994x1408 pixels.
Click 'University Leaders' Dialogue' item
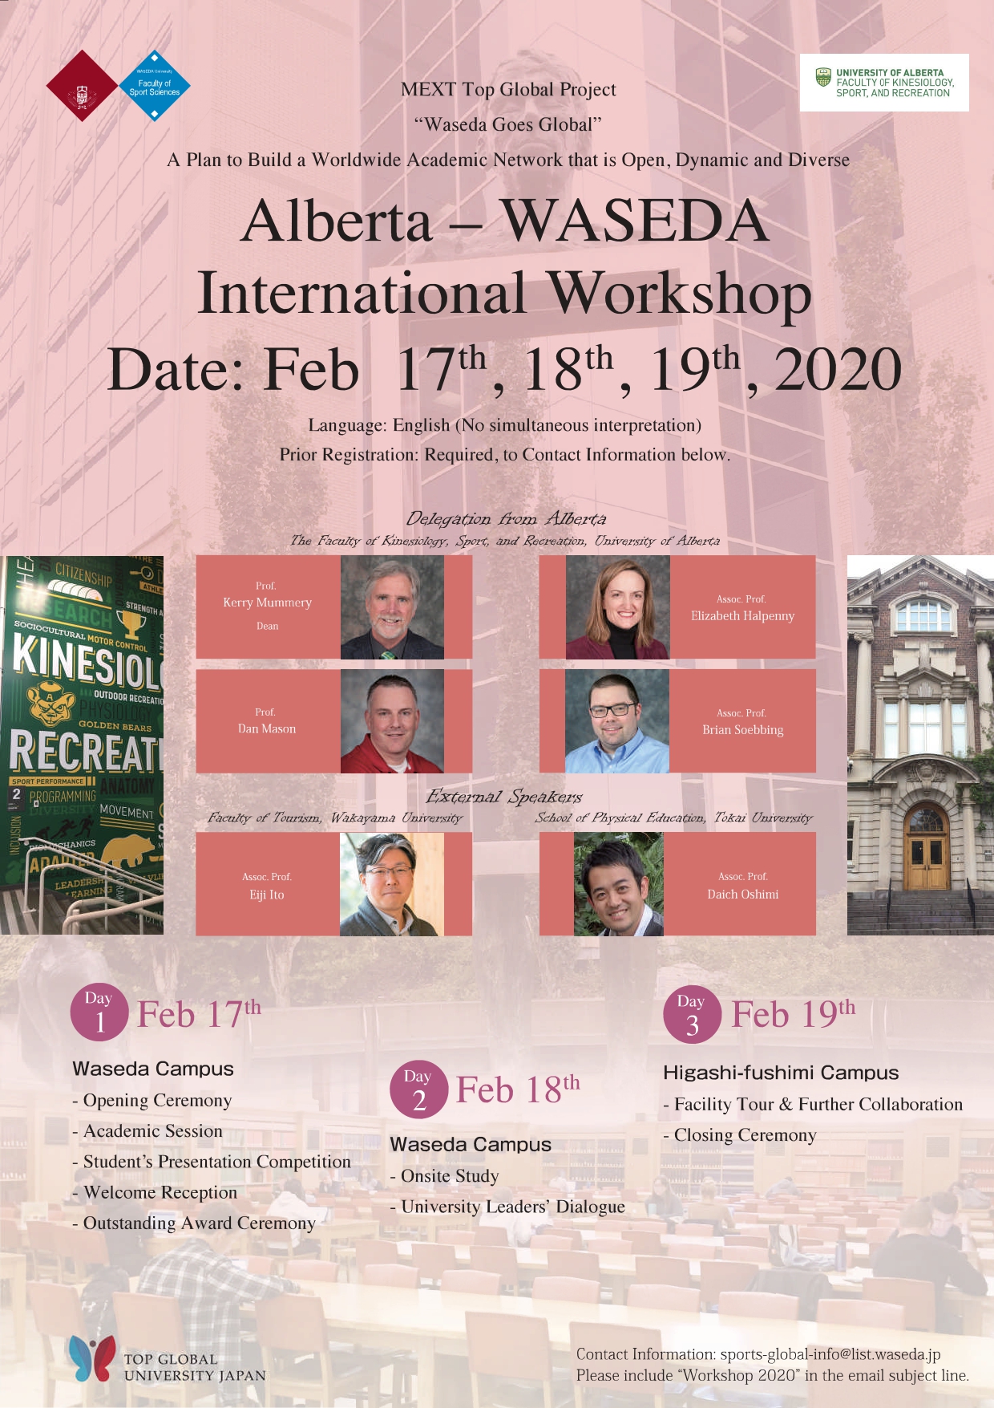pos(507,1207)
